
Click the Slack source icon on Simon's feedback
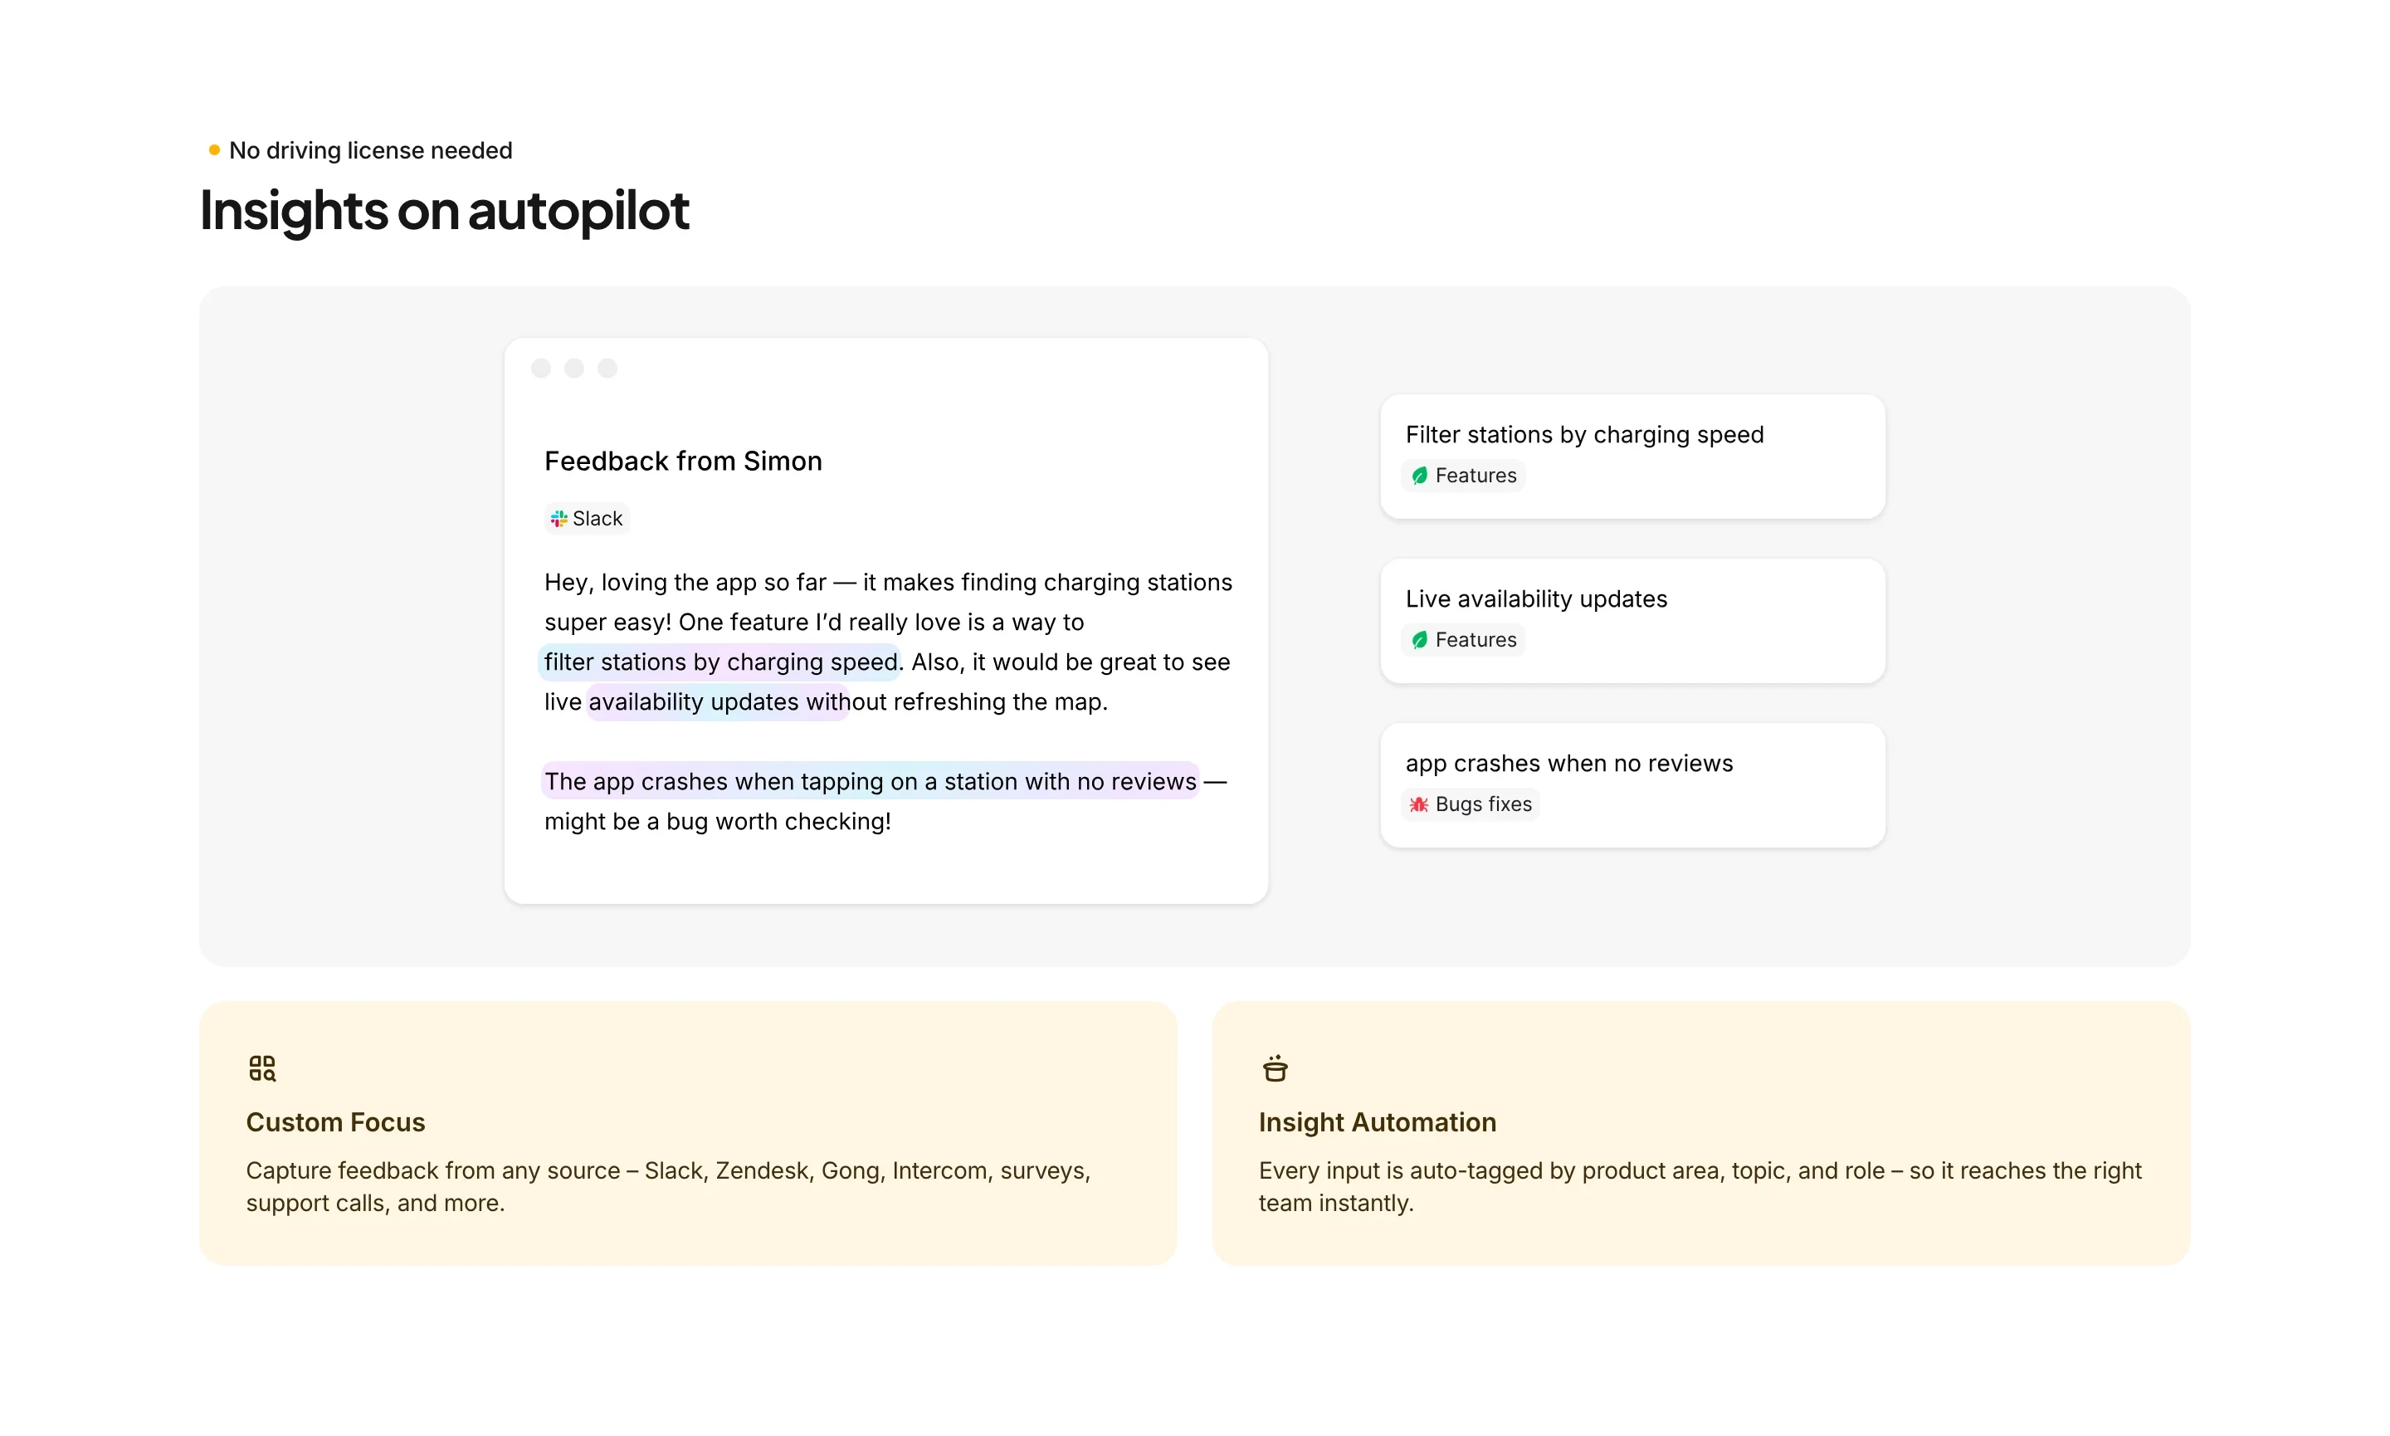coord(559,519)
